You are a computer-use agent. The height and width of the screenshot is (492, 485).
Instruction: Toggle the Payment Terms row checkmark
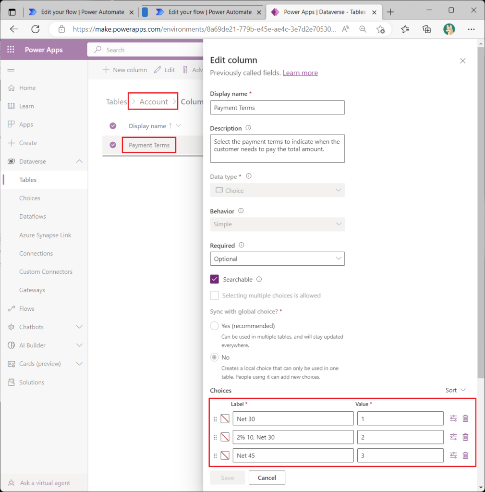113,145
